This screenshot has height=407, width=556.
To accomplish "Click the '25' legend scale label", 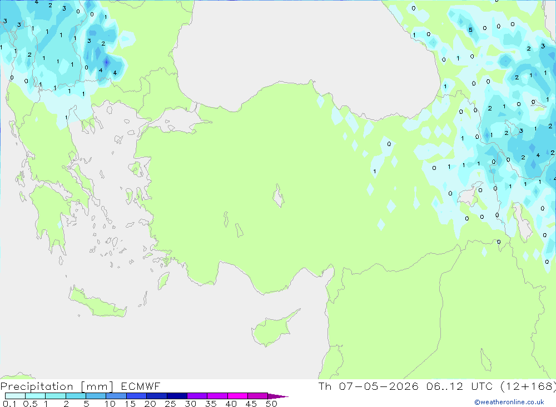I will (170, 404).
